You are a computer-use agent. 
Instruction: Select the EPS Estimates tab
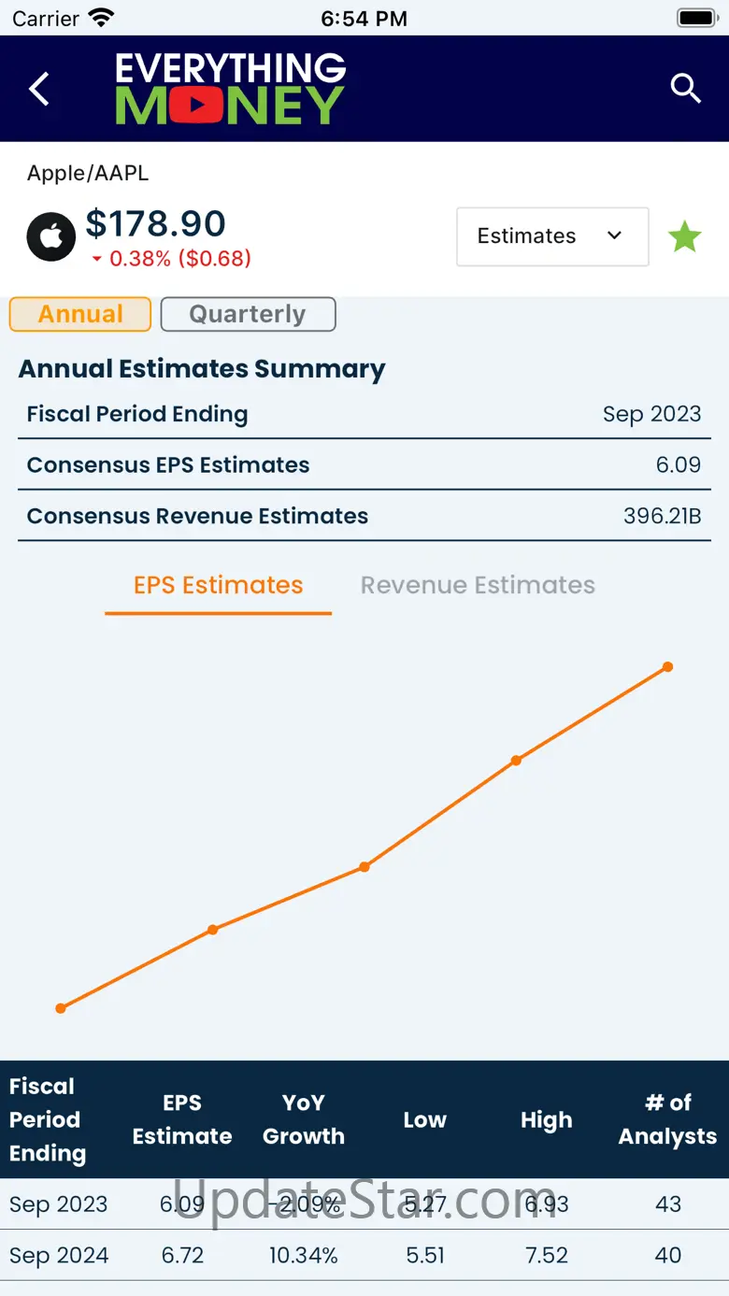[218, 586]
